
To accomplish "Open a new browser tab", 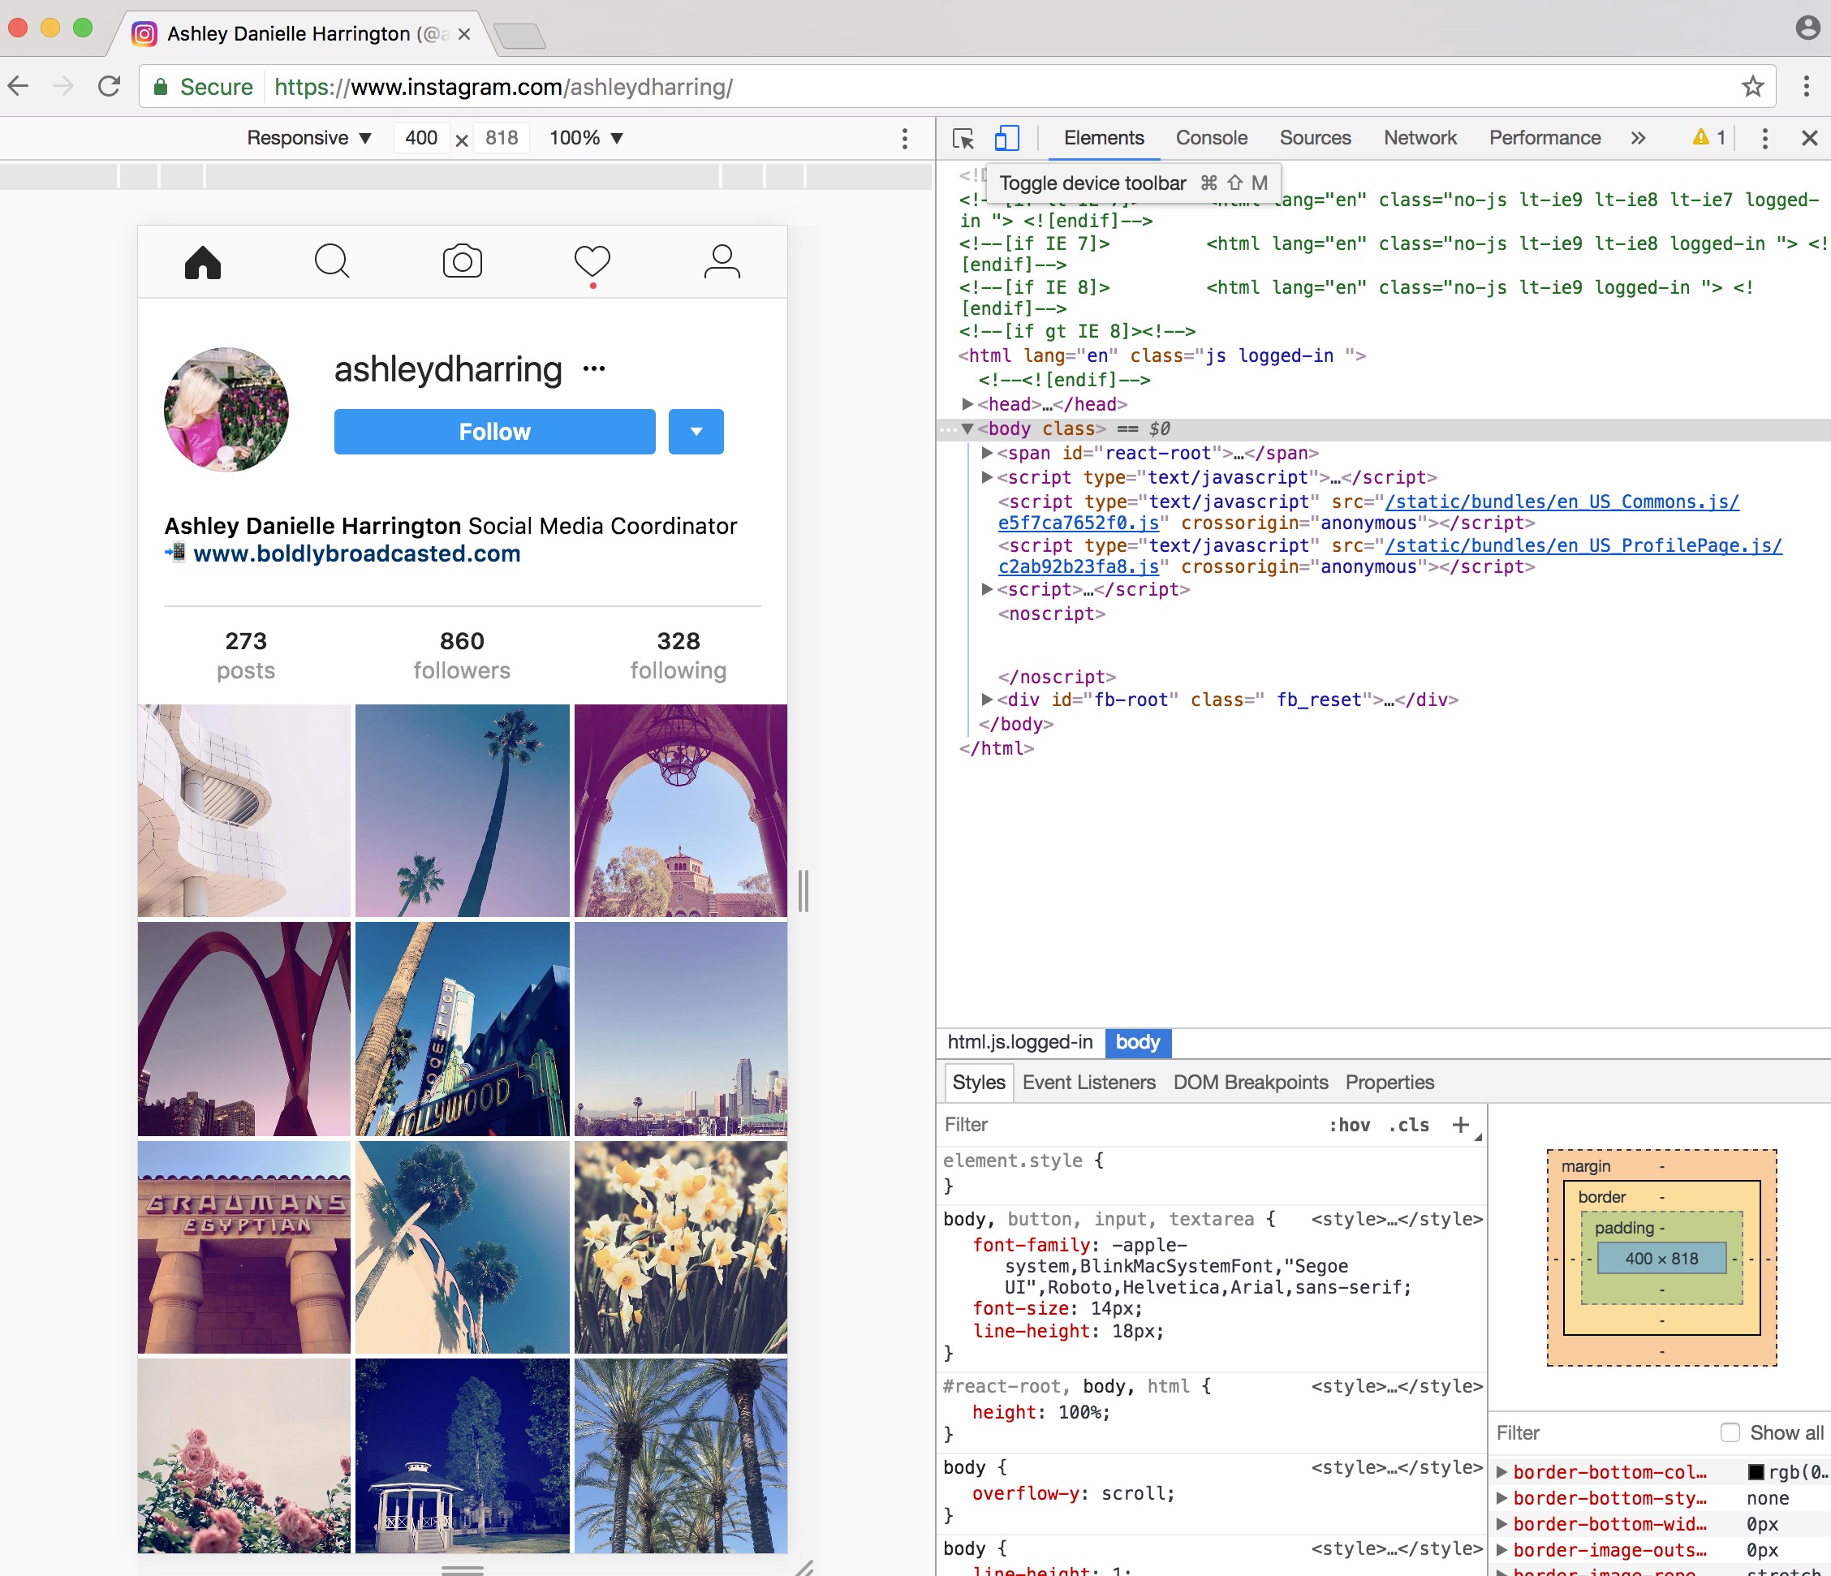I will coord(519,37).
